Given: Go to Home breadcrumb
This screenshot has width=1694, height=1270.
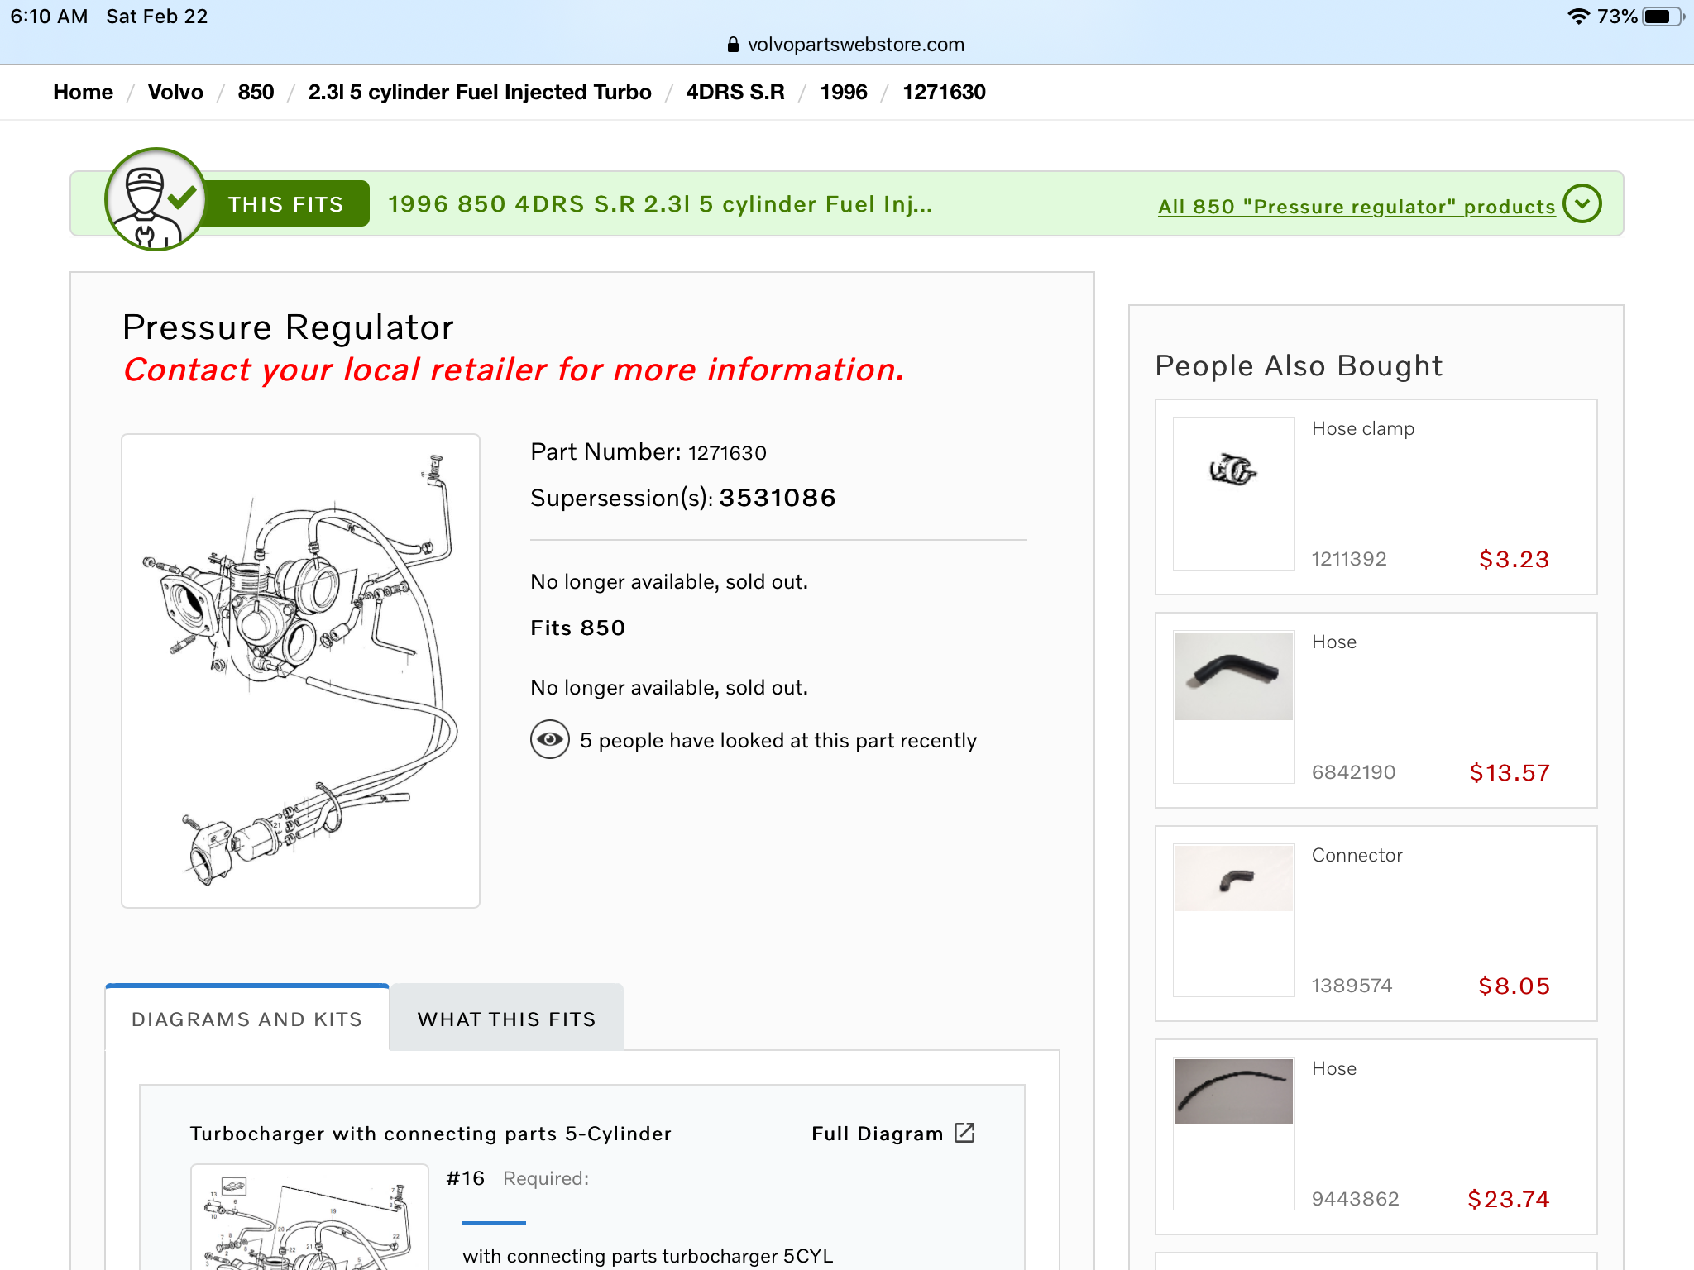Looking at the screenshot, I should [x=83, y=92].
